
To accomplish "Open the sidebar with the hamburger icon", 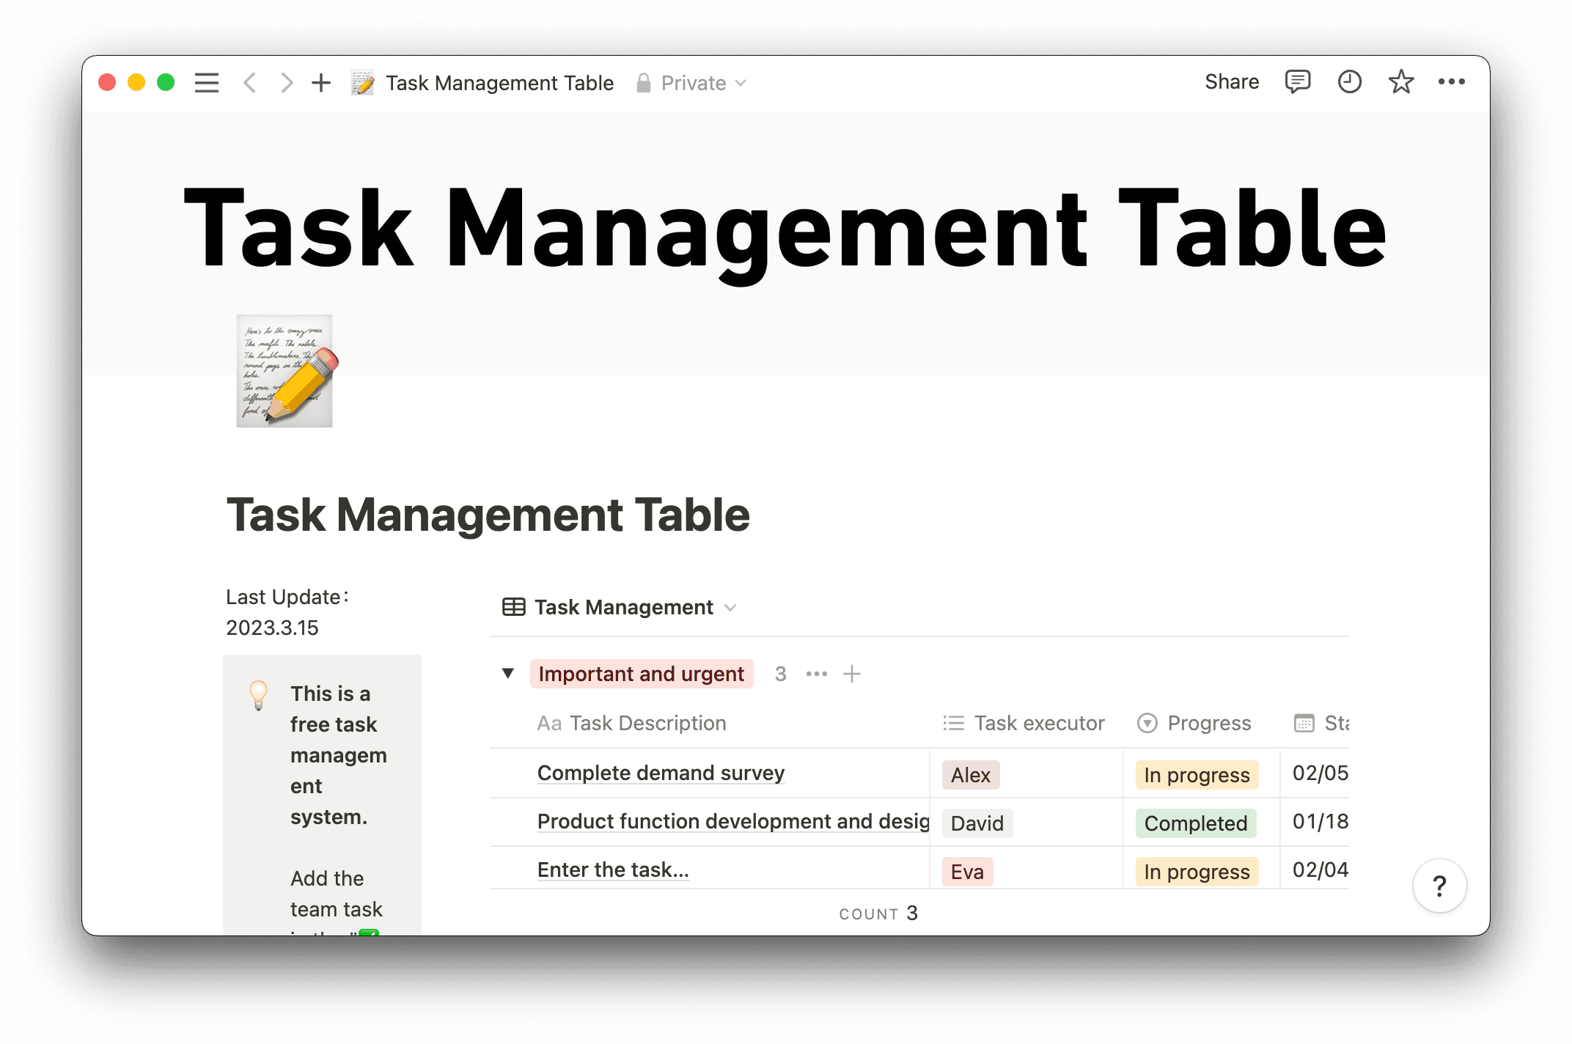I will (x=206, y=82).
